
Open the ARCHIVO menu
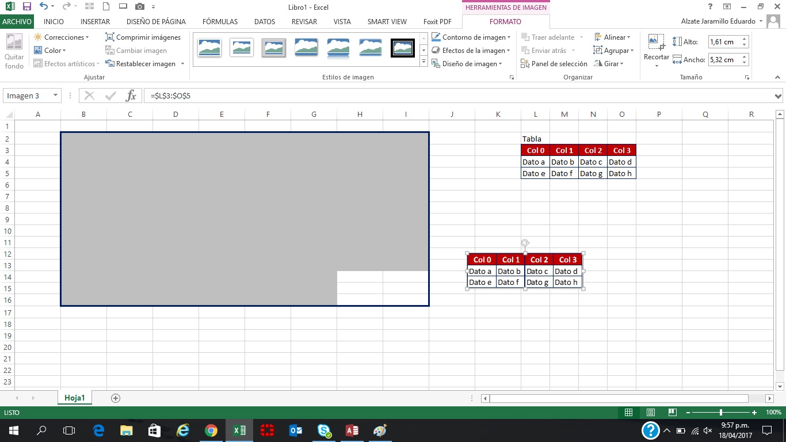coord(17,21)
